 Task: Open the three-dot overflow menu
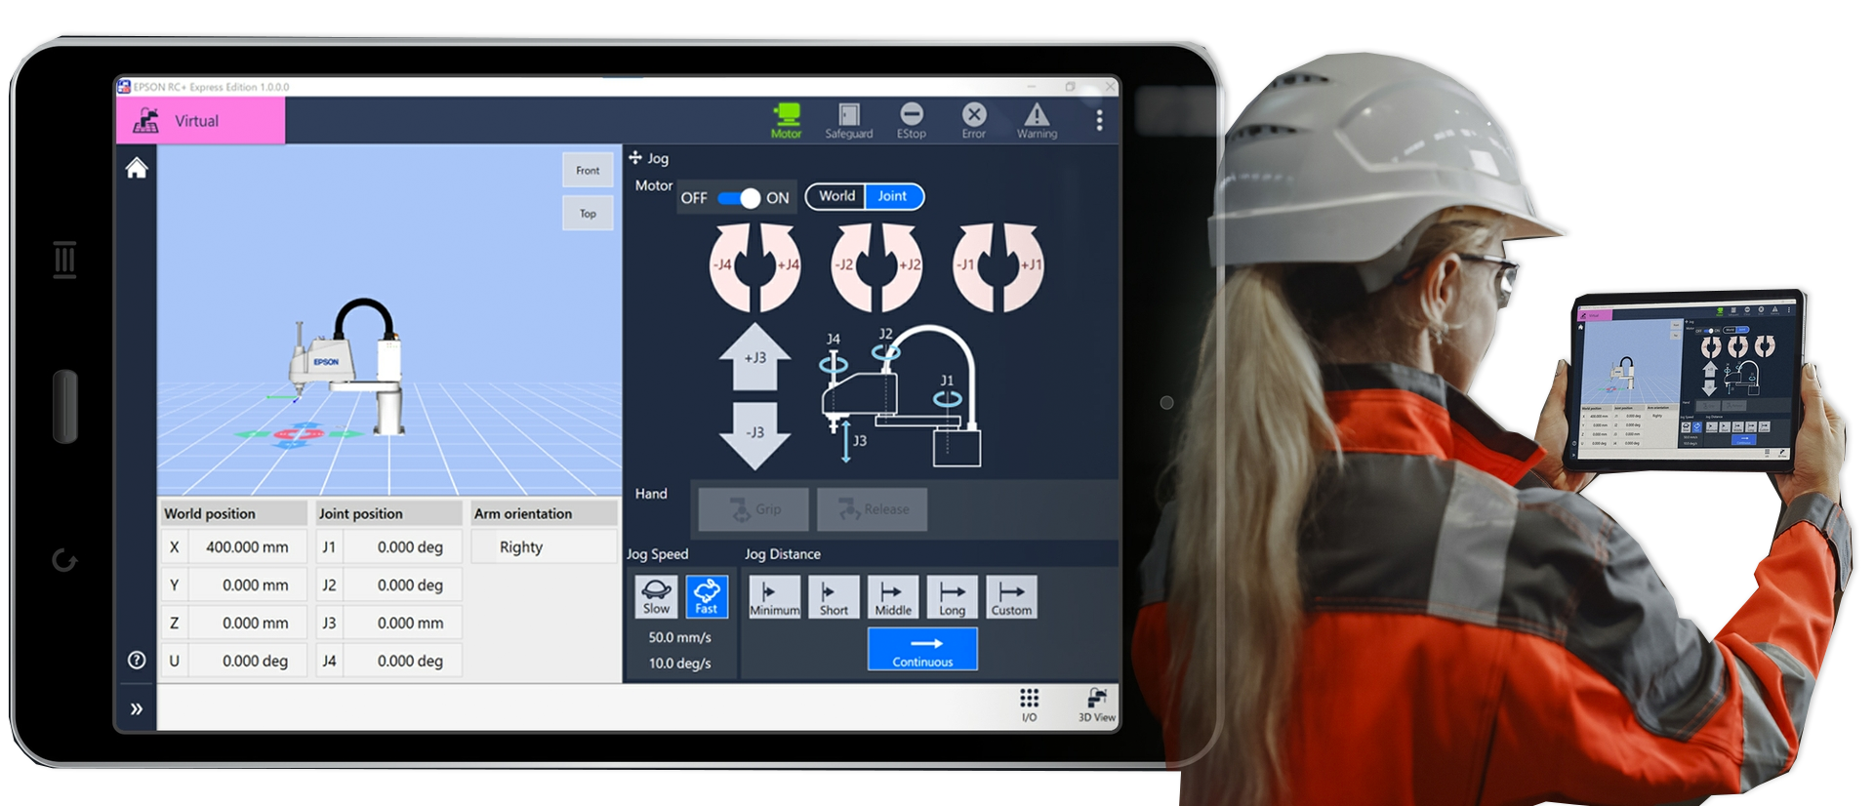[1099, 120]
